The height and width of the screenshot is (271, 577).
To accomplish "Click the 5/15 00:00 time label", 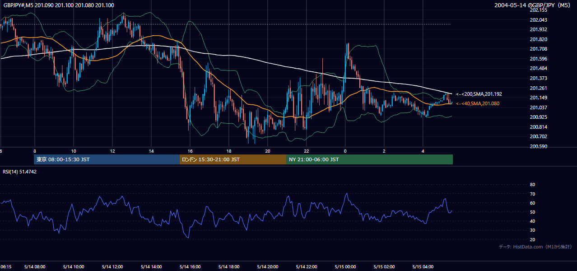I will [x=345, y=267].
